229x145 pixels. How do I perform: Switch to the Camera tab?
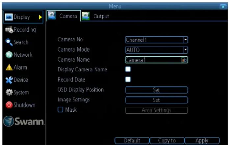coord(64,16)
